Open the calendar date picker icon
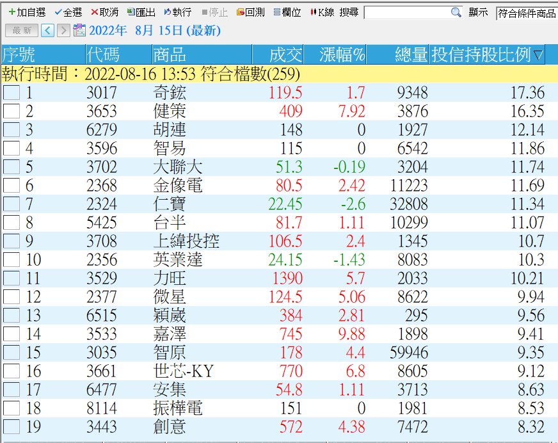The image size is (558, 443). [x=79, y=30]
